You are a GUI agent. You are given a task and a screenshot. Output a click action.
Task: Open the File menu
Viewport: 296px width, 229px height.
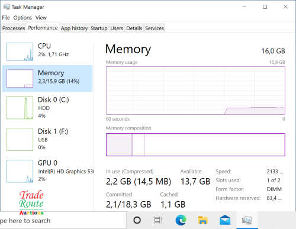click(6, 18)
